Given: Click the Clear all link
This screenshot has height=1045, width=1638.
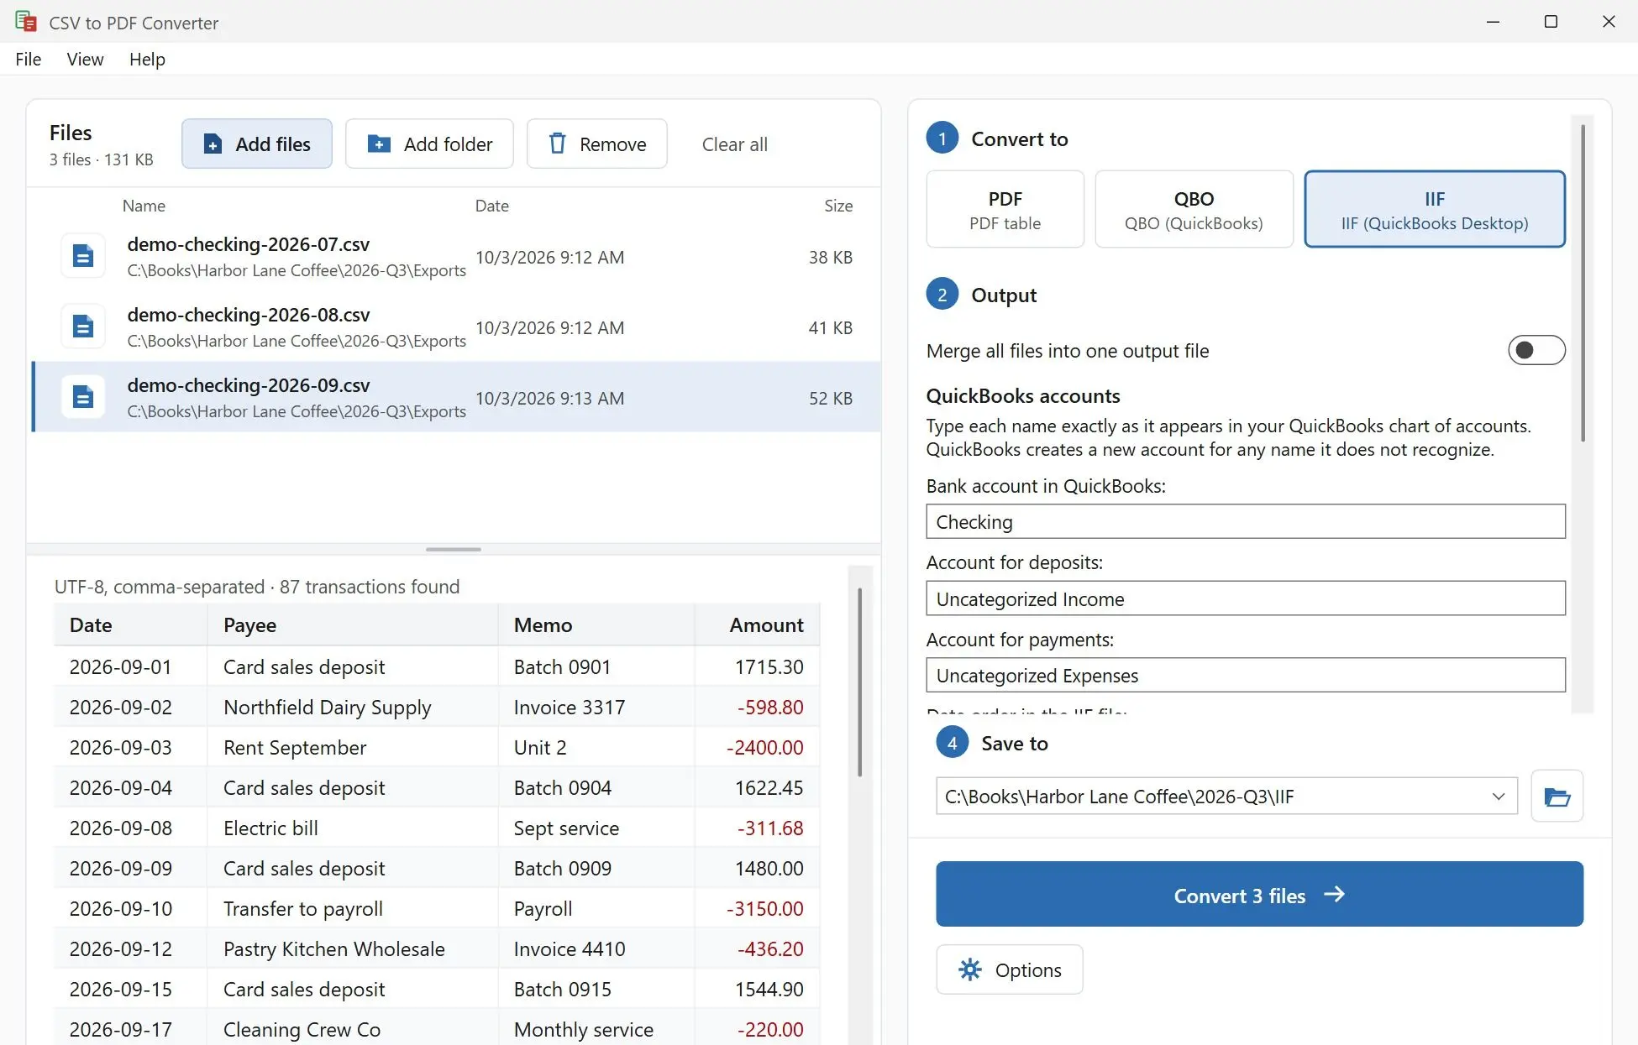Looking at the screenshot, I should click(735, 144).
